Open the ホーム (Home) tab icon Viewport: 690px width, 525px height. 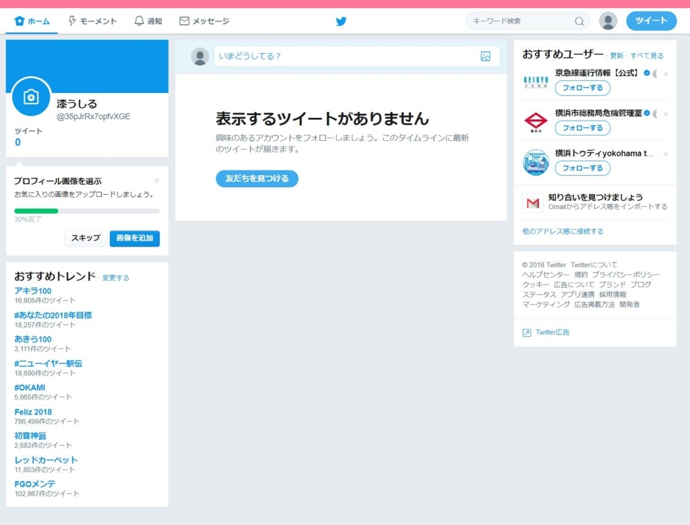pyautogui.click(x=19, y=21)
